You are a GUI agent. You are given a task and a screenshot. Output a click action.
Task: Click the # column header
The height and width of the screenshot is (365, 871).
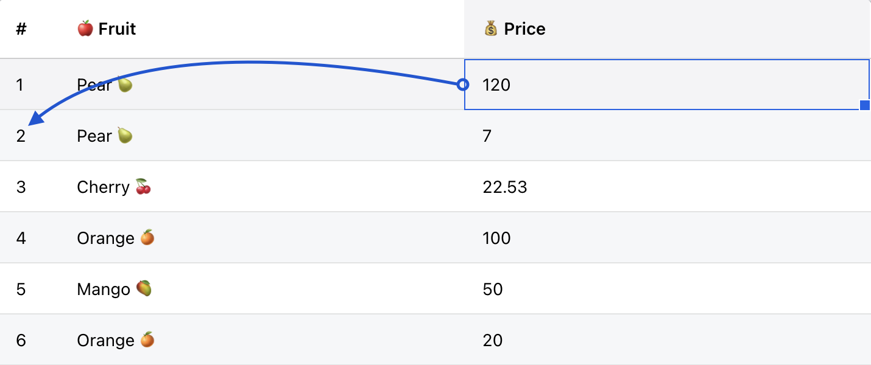[21, 29]
